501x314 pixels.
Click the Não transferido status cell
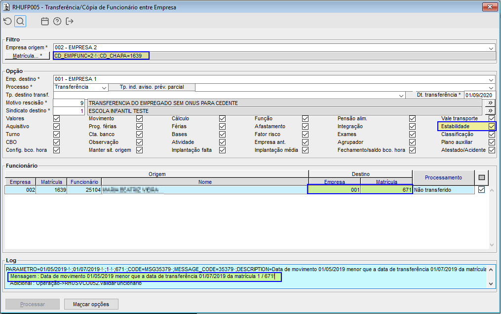click(443, 190)
